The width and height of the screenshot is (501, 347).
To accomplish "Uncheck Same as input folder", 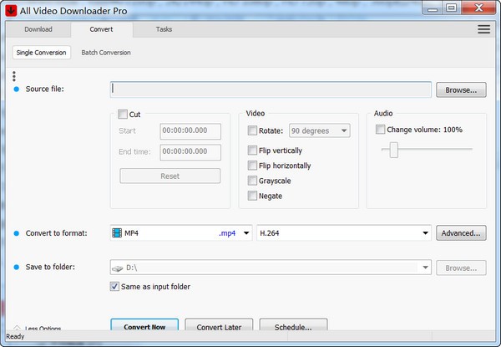I will (115, 287).
